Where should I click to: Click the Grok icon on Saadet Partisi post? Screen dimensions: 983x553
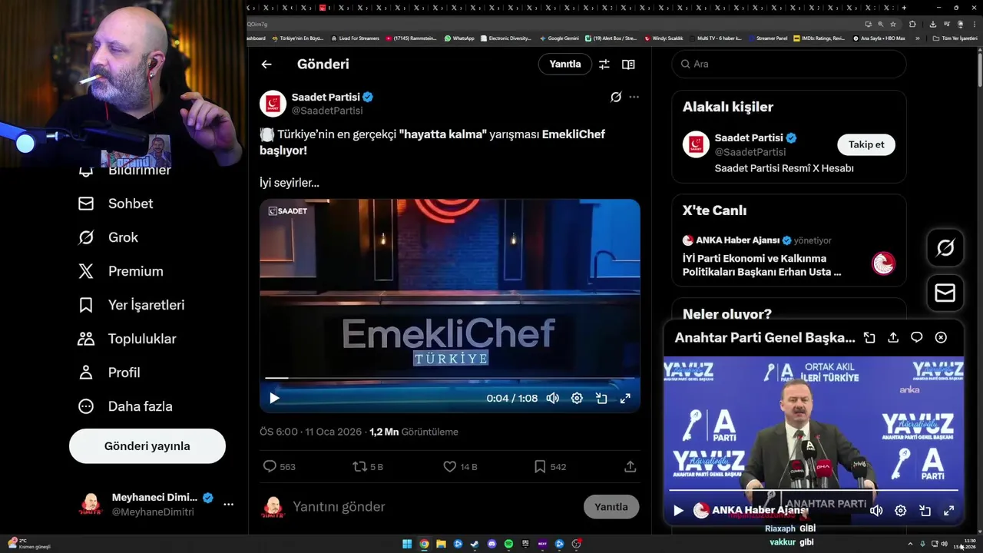(x=616, y=97)
